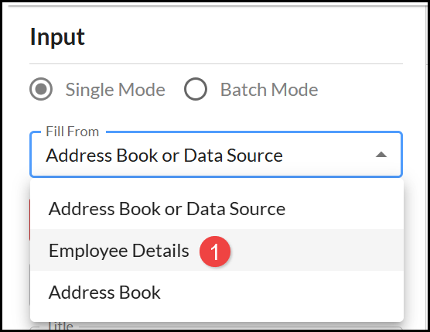Collapse the Fill From dropdown arrow
Screen dimensions: 430x332
click(x=381, y=155)
